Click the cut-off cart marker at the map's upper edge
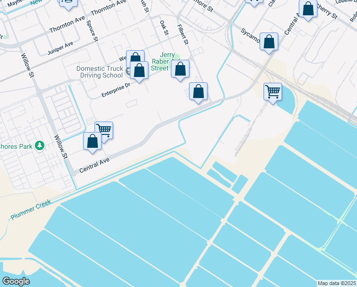Image resolution: width=357 pixels, height=287 pixels. pyautogui.click(x=254, y=3)
